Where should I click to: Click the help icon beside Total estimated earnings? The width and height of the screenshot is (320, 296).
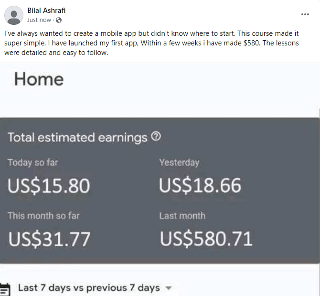pos(156,137)
